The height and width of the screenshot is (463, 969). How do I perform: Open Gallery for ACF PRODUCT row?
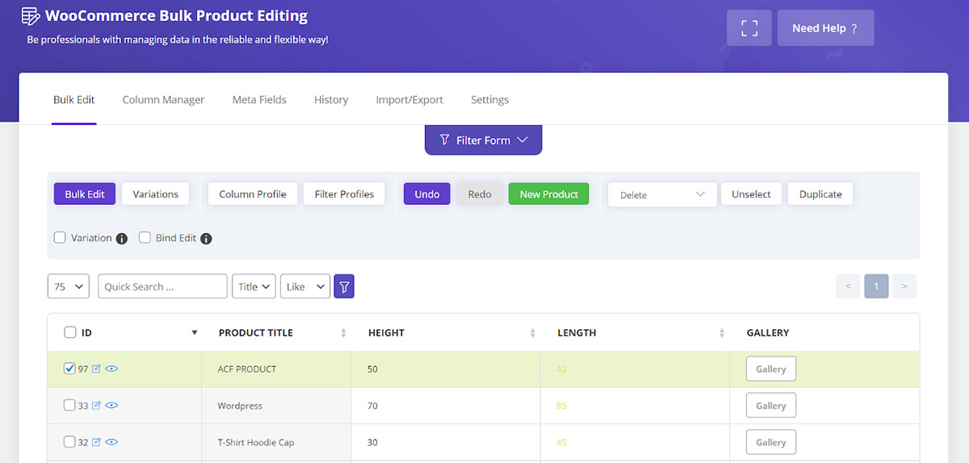pos(771,369)
